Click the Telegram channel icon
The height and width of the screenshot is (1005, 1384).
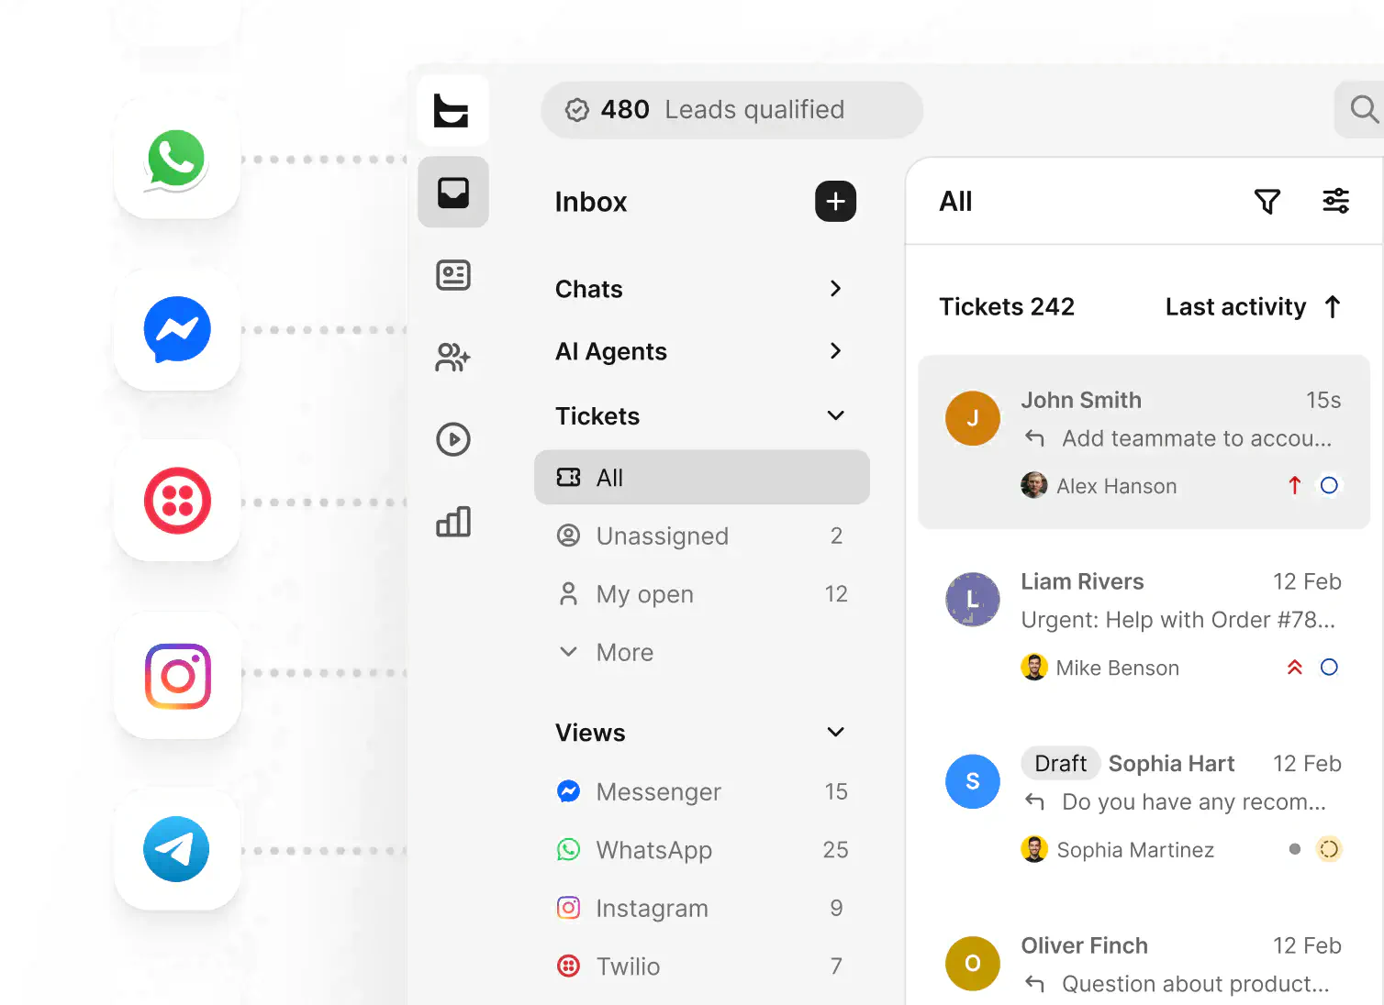pos(177,849)
